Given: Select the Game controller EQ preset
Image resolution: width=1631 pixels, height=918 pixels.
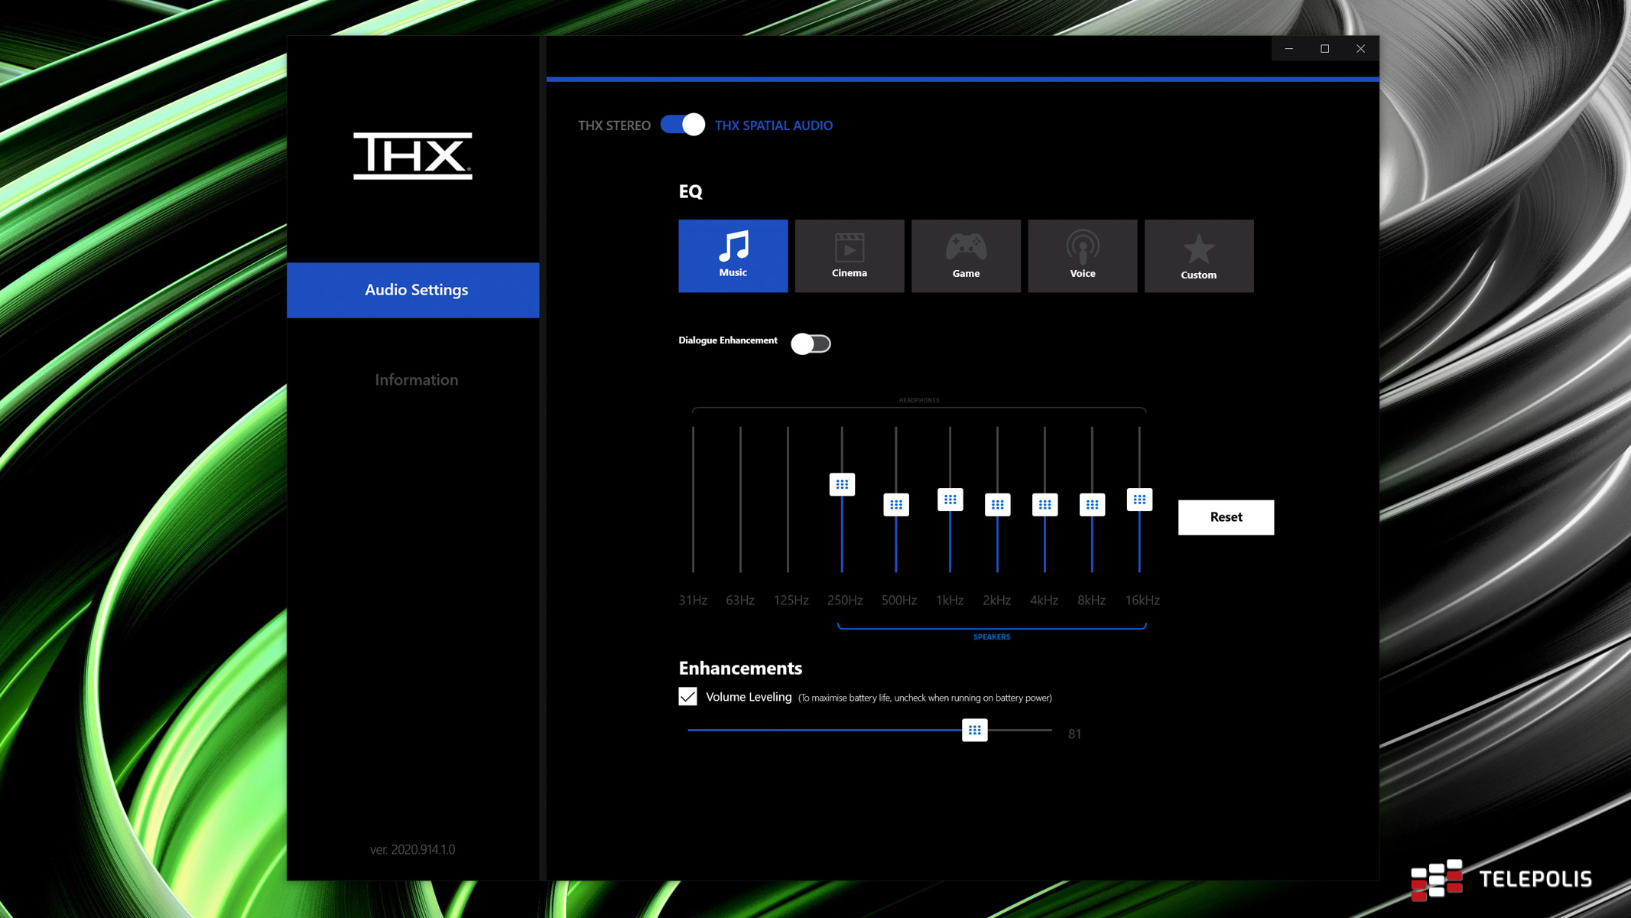Looking at the screenshot, I should pos(965,256).
